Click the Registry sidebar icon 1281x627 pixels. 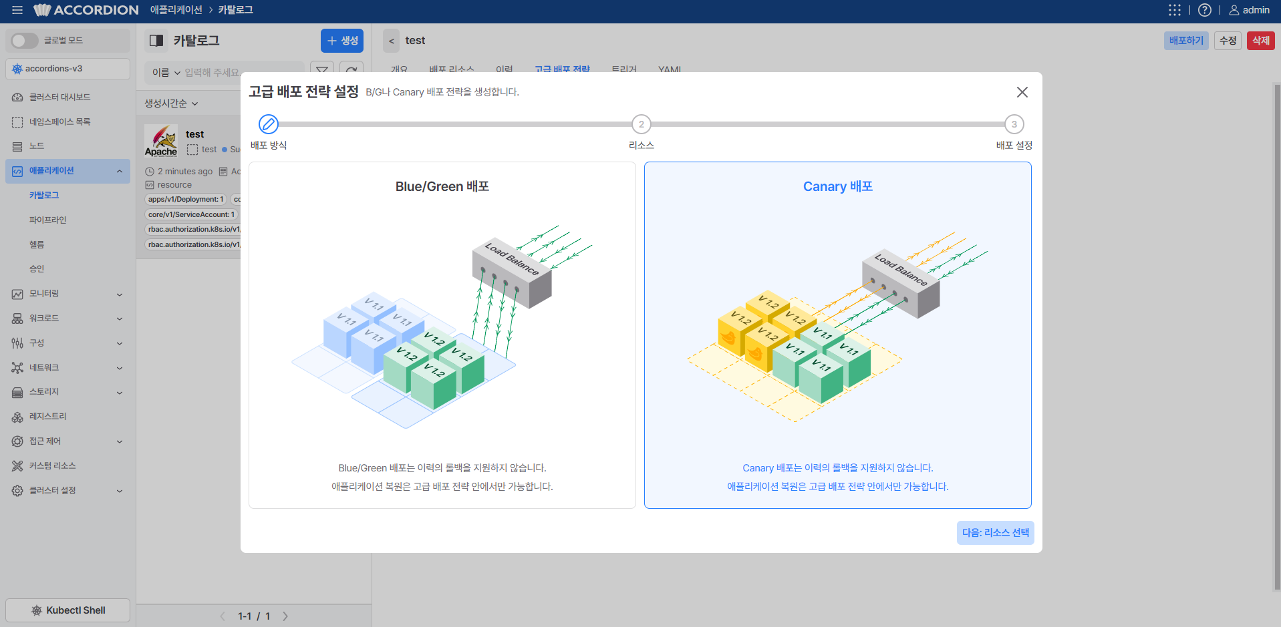(x=17, y=417)
